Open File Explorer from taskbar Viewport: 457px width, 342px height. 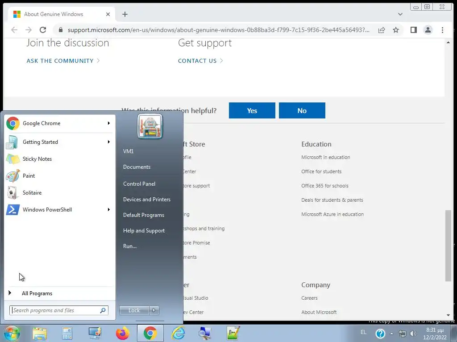point(40,333)
